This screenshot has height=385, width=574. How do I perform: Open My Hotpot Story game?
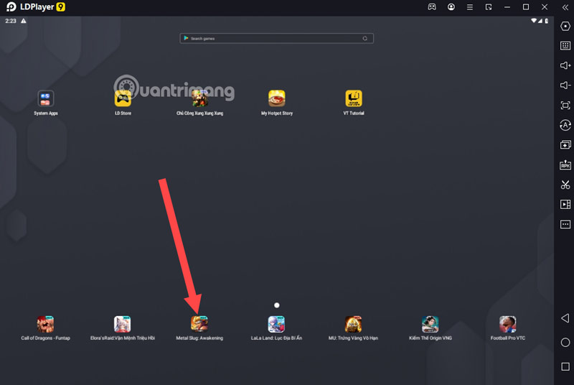click(x=277, y=98)
